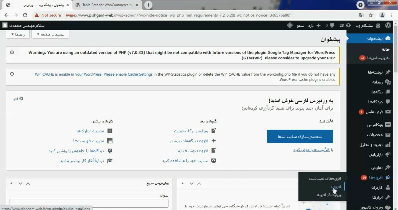Close the Table Rate for WooCommerce tab
The image size is (398, 210).
[138, 5]
